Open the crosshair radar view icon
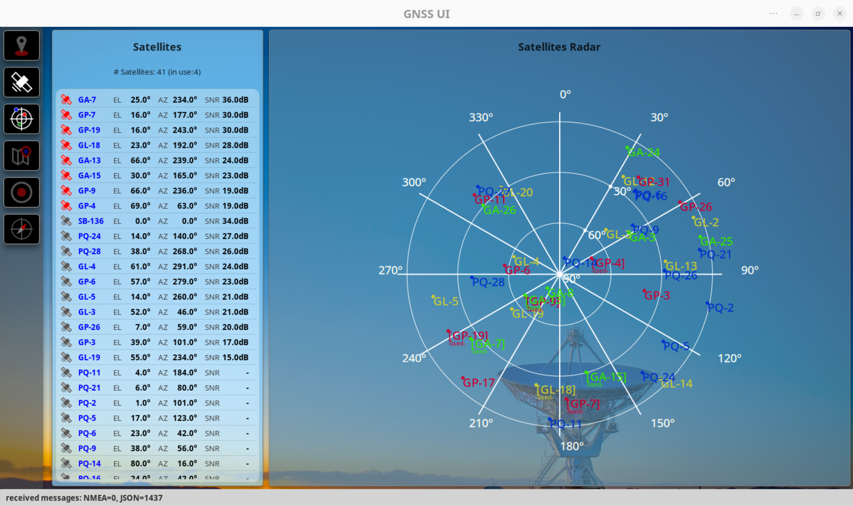 click(21, 119)
